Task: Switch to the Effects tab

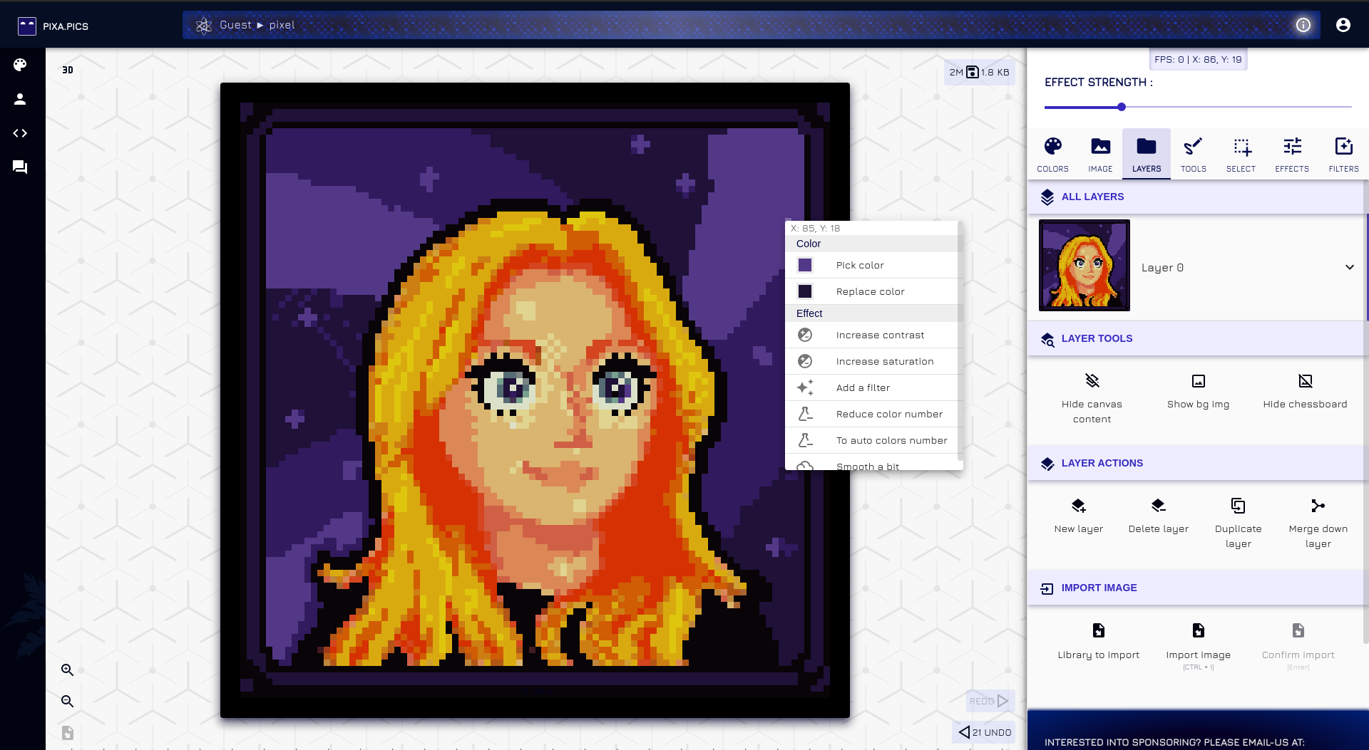Action: 1291,154
